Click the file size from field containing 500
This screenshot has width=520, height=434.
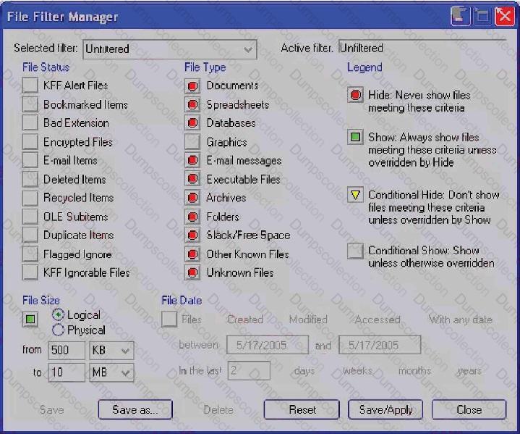click(x=66, y=351)
